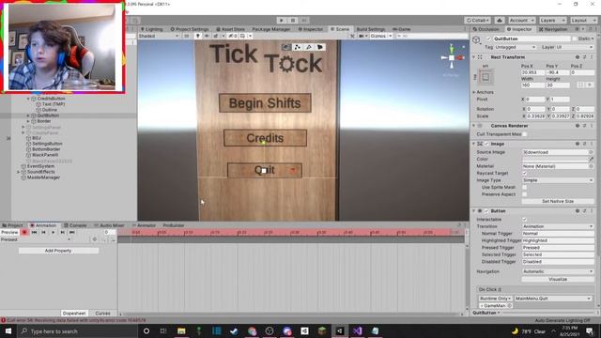
Task: Switch to the Lighting tab
Action: (x=152, y=29)
